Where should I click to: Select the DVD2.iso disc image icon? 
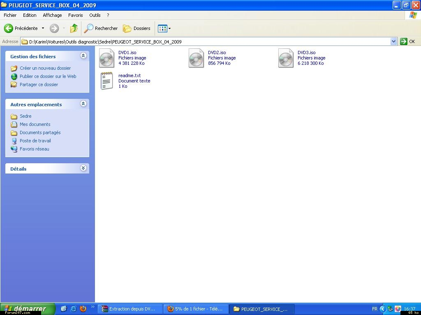pyautogui.click(x=196, y=58)
